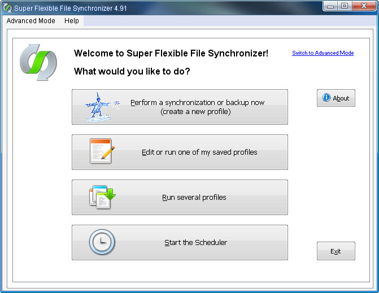
Task: Click the wizard icon on the new-profile synchronization button
Action: 102,107
